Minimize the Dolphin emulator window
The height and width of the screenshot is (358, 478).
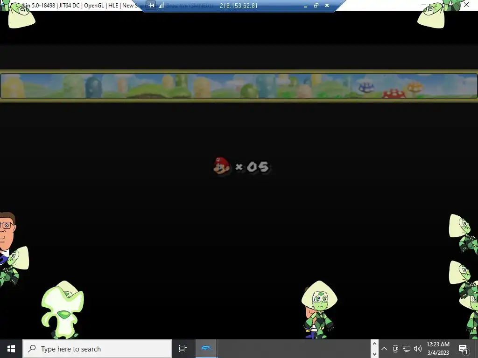click(424, 5)
